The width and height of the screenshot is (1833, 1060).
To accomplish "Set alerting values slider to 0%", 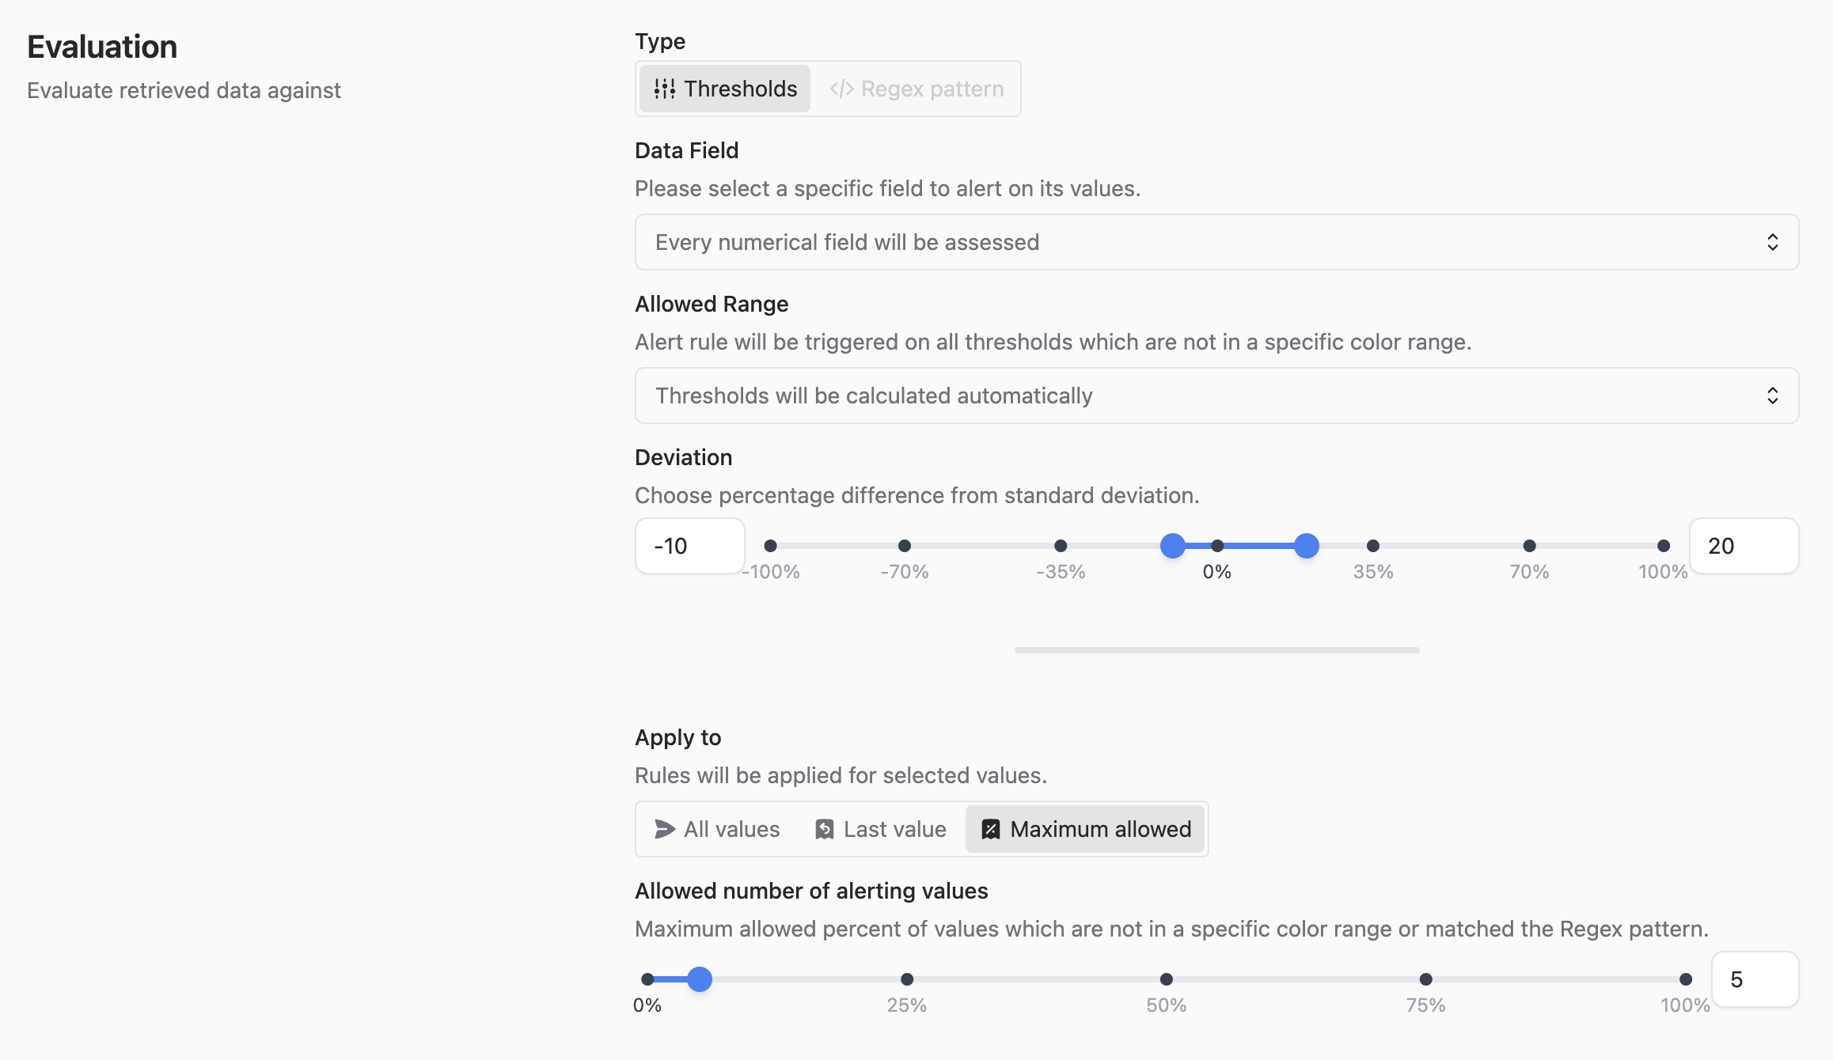I will pos(647,979).
